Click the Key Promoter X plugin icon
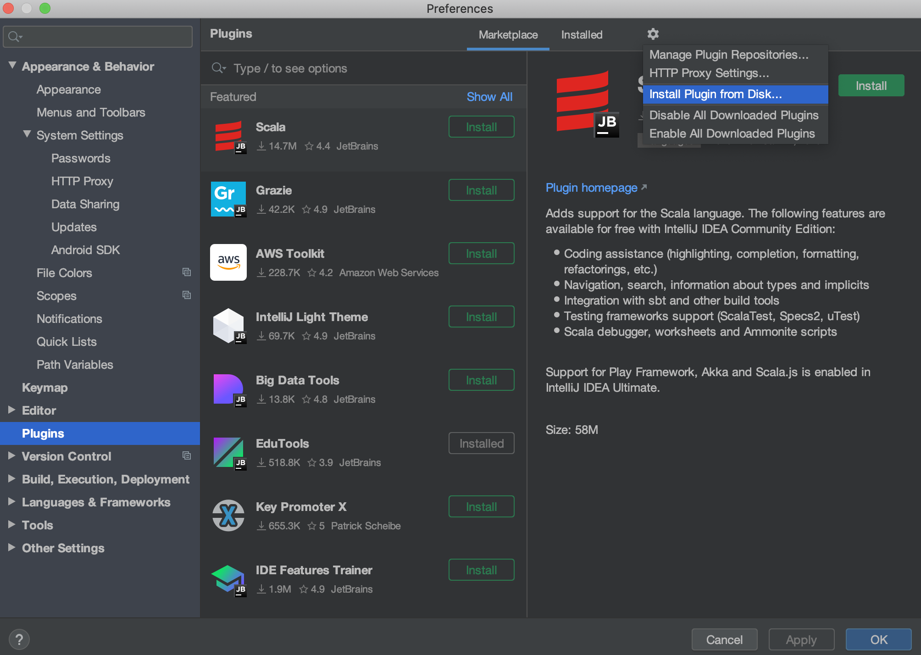The image size is (921, 655). pyautogui.click(x=228, y=516)
